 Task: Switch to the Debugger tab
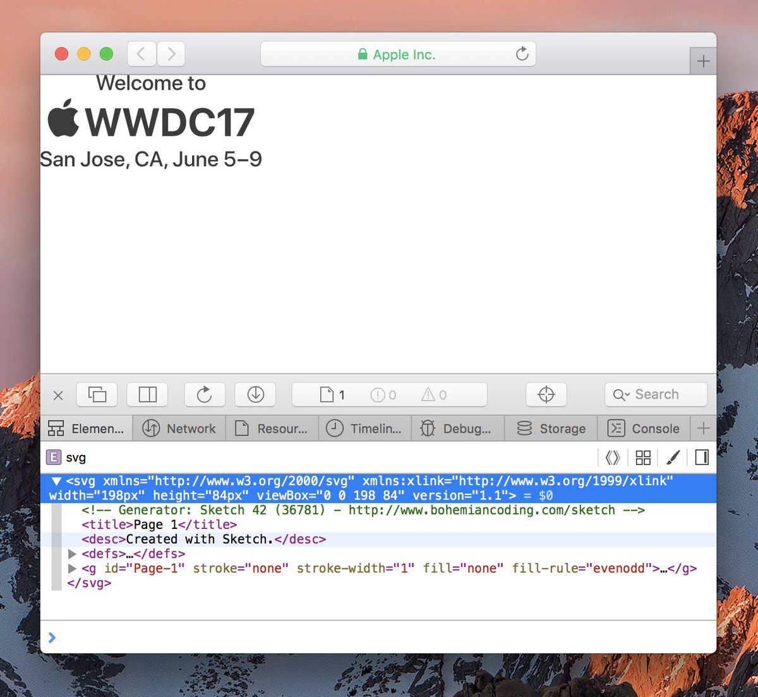click(x=458, y=428)
